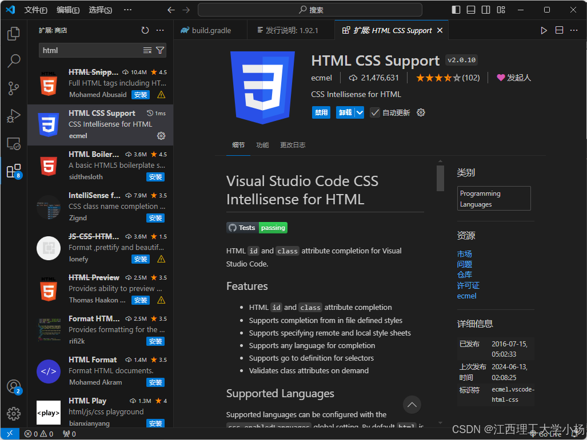Open extensions view more actions menu
This screenshot has height=440, width=587.
click(160, 30)
